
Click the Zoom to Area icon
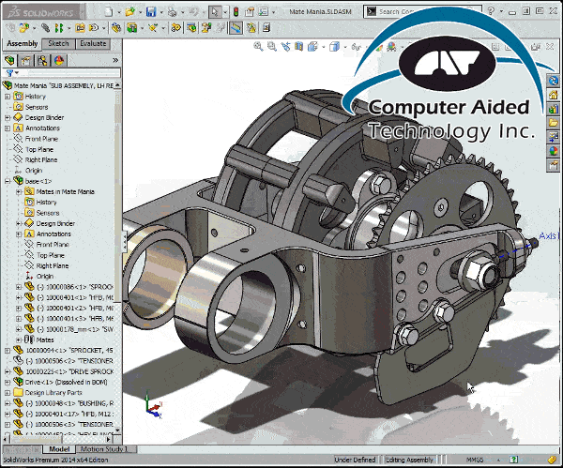[x=272, y=46]
